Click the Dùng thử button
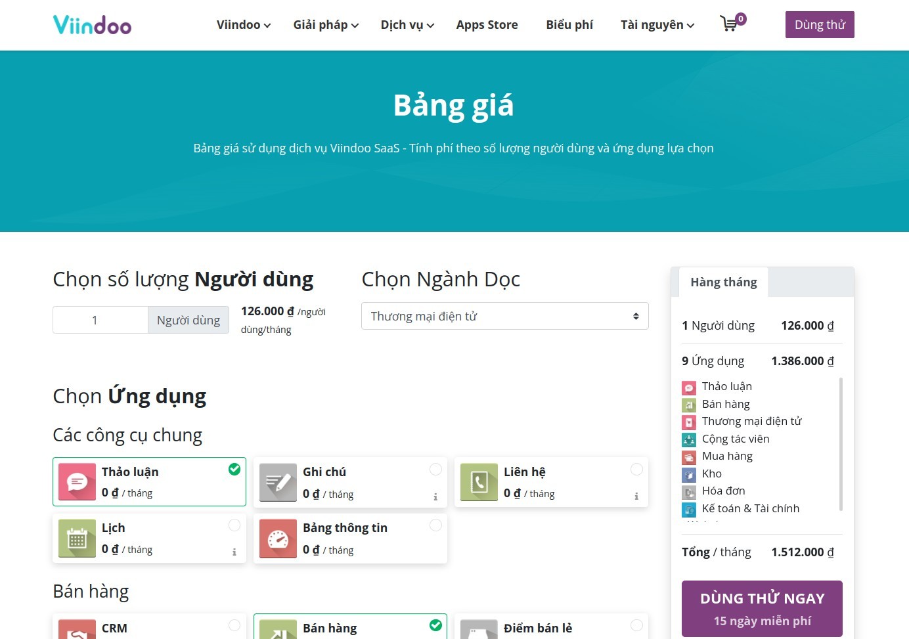The image size is (909, 639). tap(820, 25)
